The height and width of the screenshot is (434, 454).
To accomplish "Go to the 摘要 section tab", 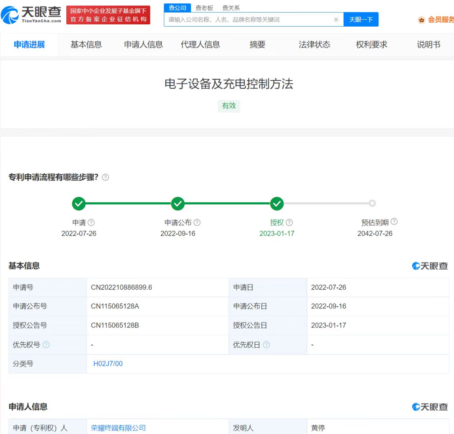I will point(257,44).
